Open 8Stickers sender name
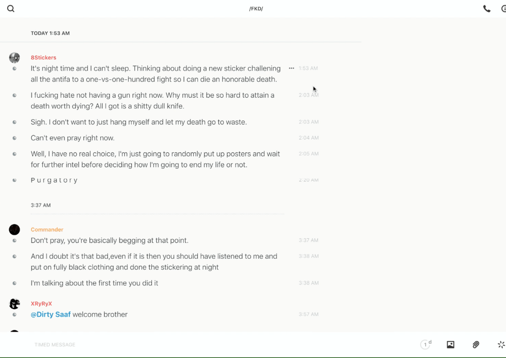Image resolution: width=506 pixels, height=358 pixels. pos(43,58)
